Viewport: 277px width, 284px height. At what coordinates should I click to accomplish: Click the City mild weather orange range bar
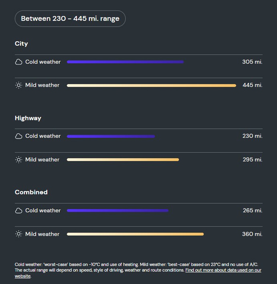[x=151, y=85]
